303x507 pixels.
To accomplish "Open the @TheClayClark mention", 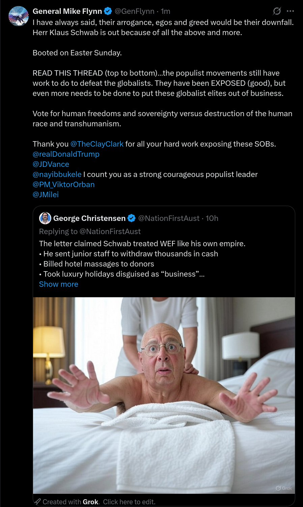I will (97, 144).
